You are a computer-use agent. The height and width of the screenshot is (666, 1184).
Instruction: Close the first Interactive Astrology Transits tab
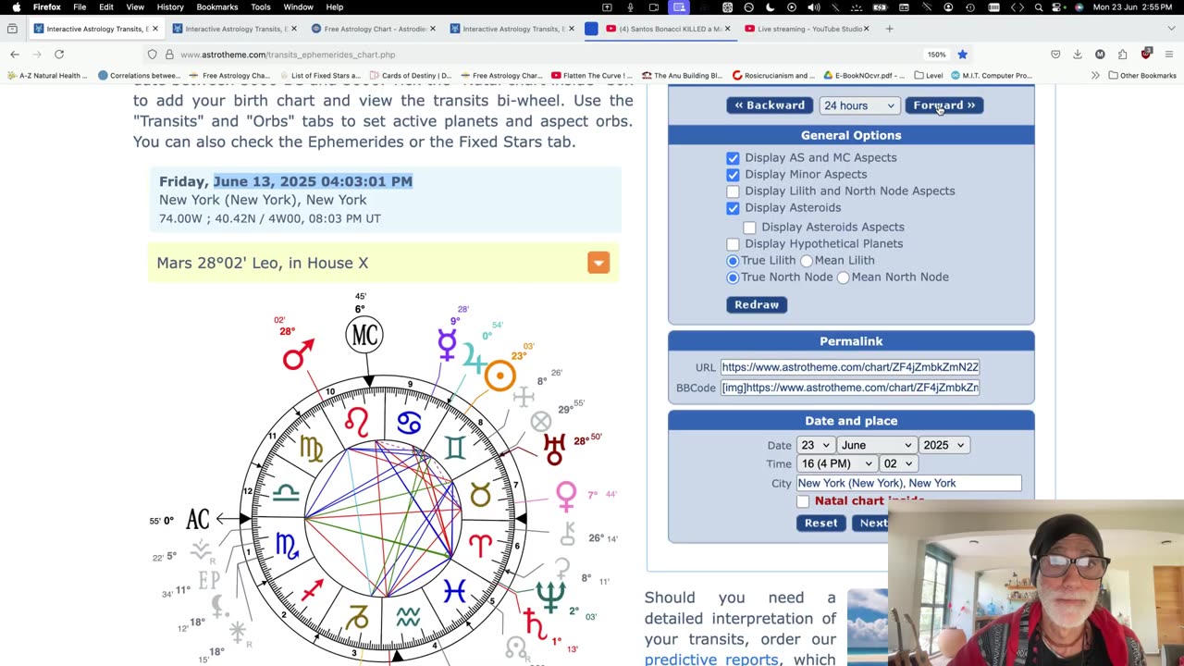click(154, 29)
